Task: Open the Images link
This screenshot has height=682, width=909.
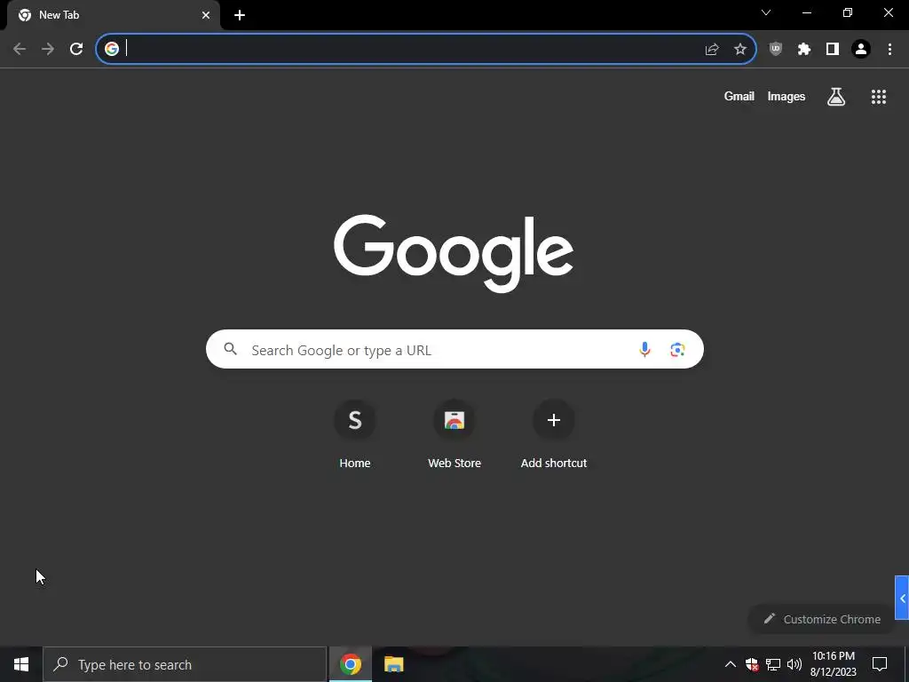Action: (x=786, y=96)
